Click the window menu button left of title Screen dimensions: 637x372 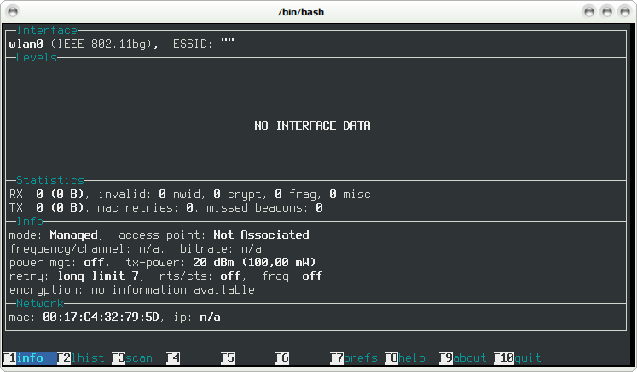[13, 11]
